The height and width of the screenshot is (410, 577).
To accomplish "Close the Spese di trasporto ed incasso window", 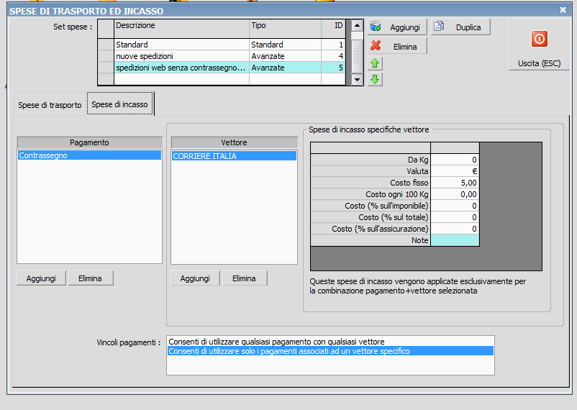I will pyautogui.click(x=563, y=10).
